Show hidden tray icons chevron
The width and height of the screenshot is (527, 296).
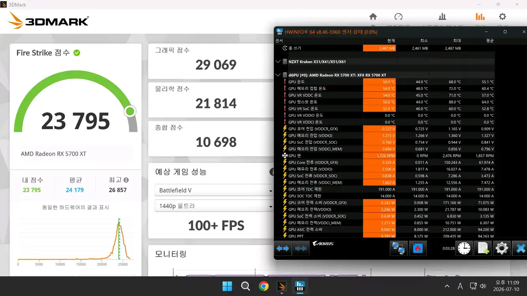click(447, 286)
